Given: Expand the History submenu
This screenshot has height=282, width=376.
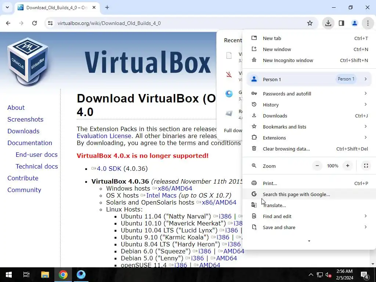Looking at the screenshot, I should click(309, 105).
